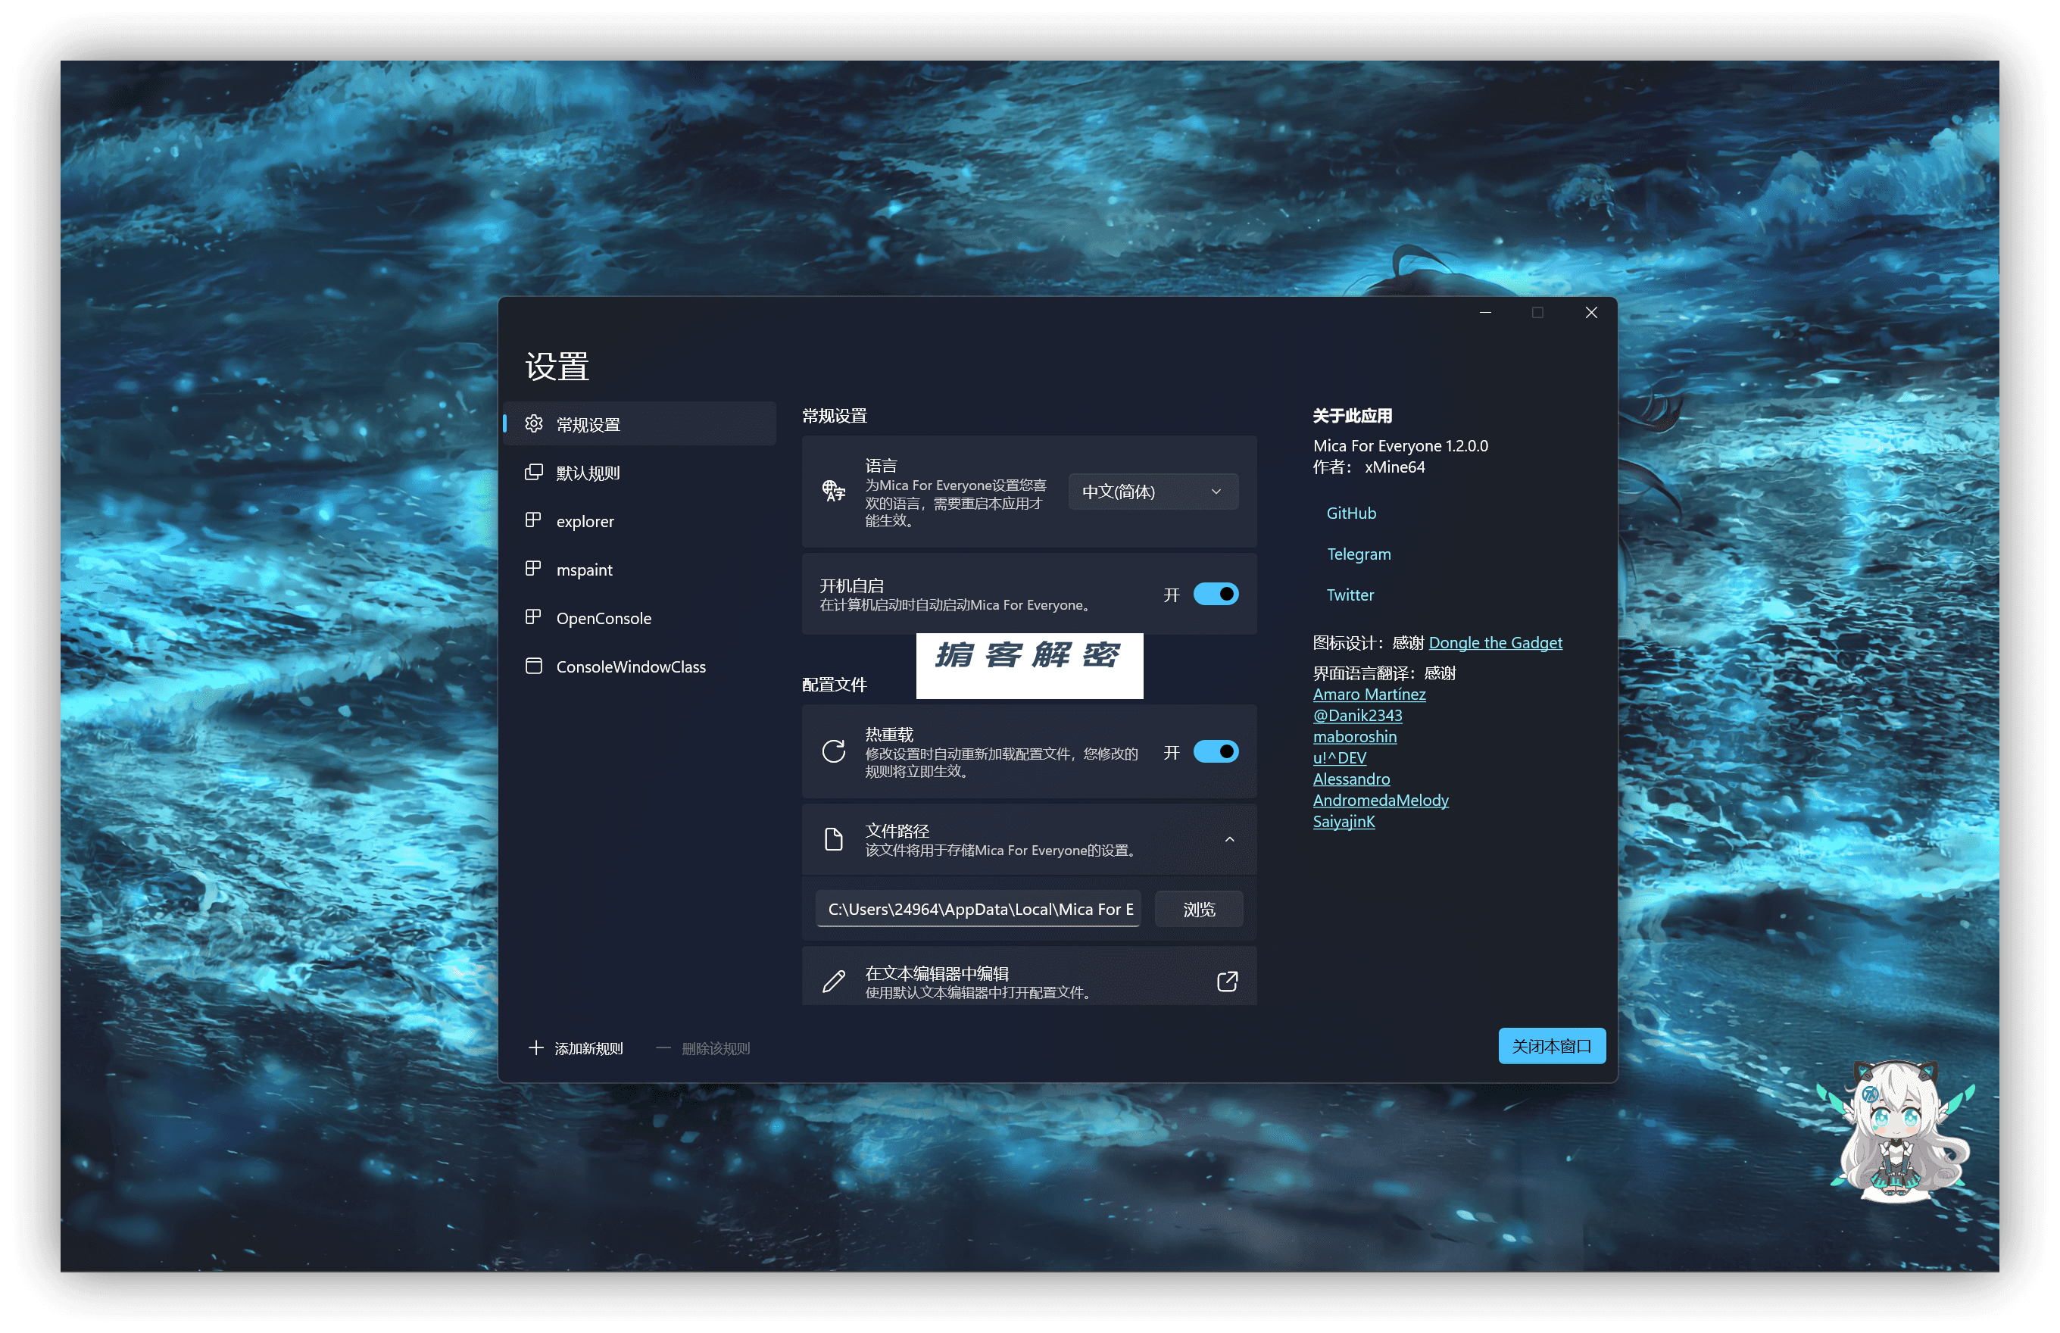The width and height of the screenshot is (2060, 1333).
Task: Close the settings window with X
Action: (1590, 313)
